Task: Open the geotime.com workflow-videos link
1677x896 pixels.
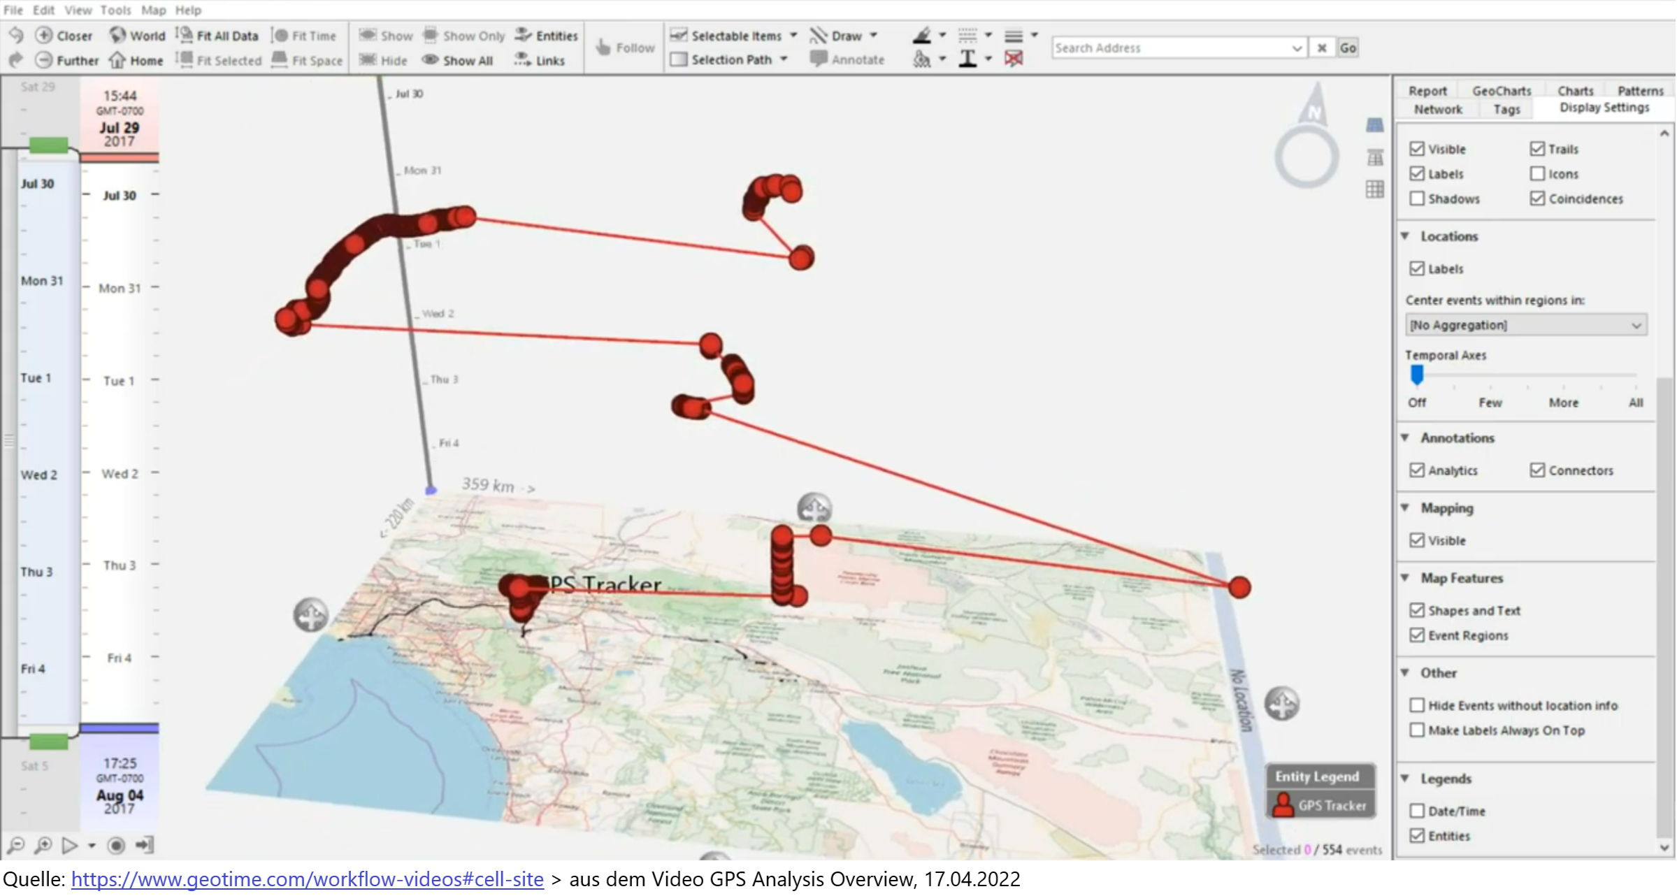Action: pyautogui.click(x=308, y=879)
